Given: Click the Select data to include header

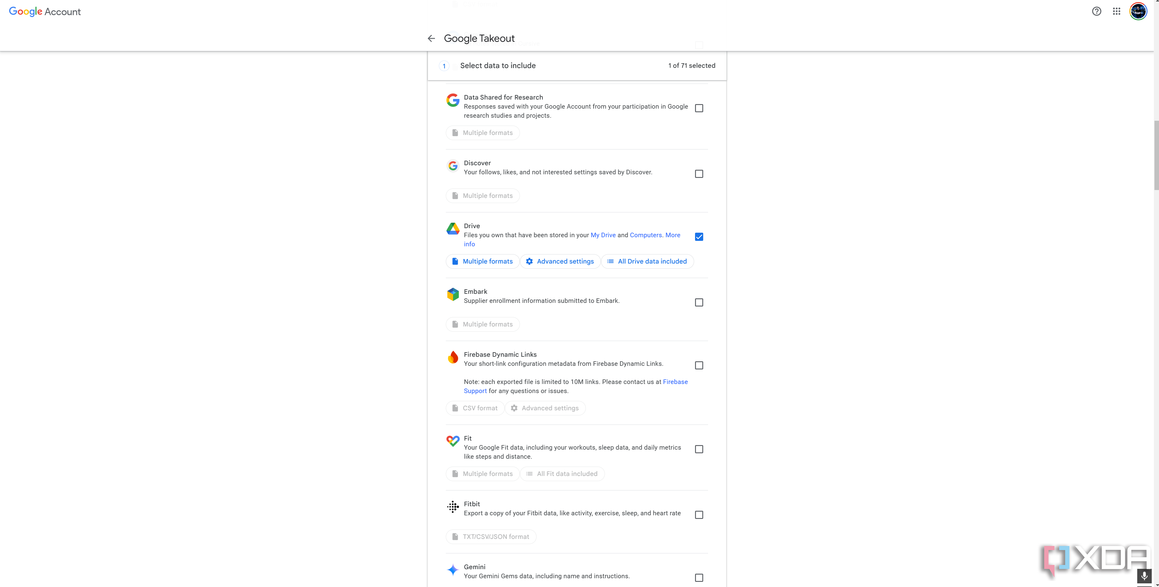Looking at the screenshot, I should (x=498, y=66).
